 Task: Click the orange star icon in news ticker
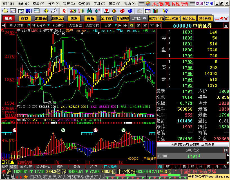26,177
